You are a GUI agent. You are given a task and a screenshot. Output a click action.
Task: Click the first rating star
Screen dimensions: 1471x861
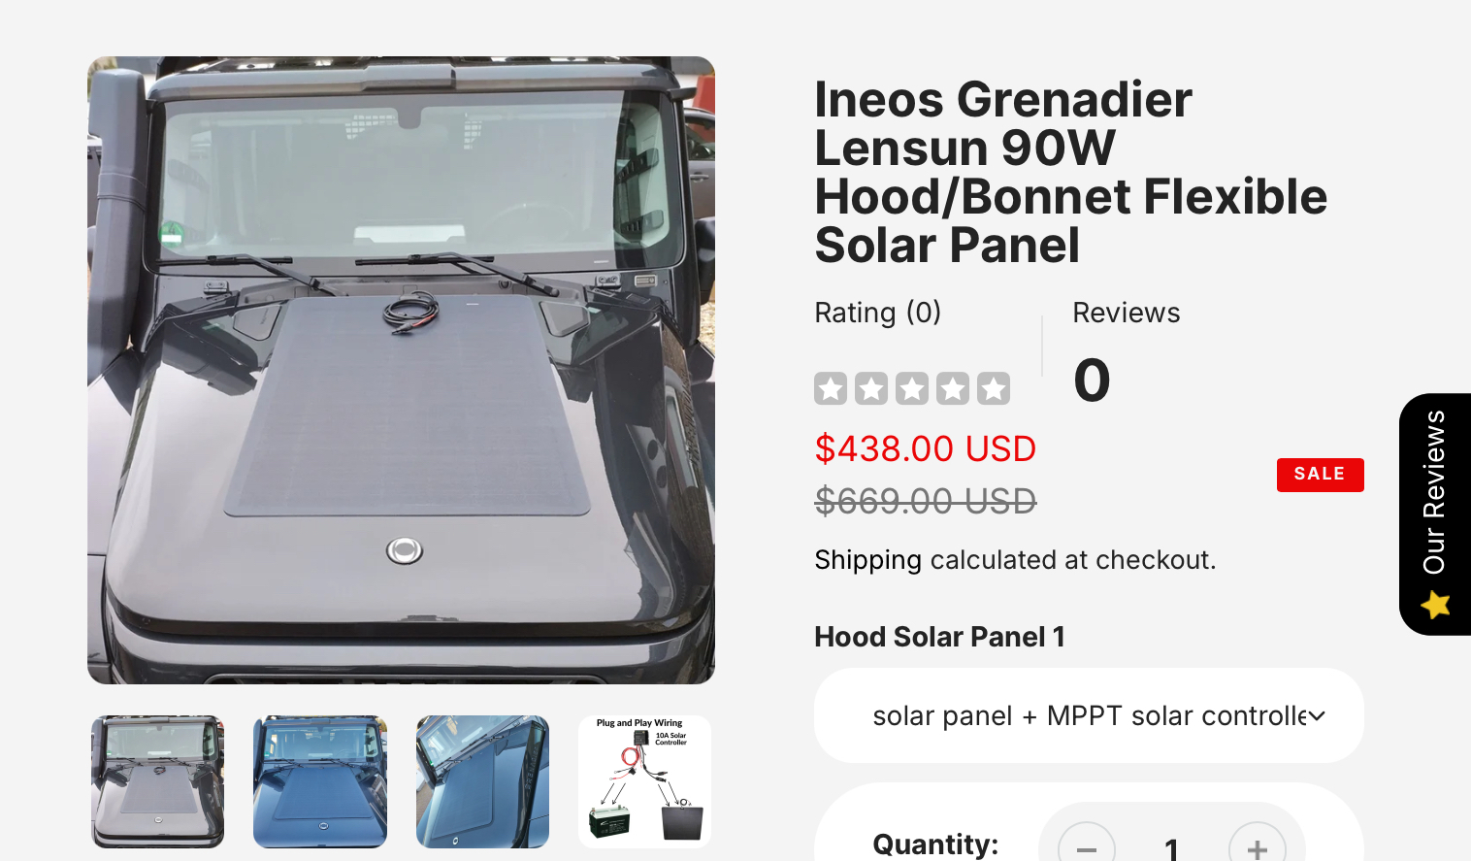coord(831,388)
